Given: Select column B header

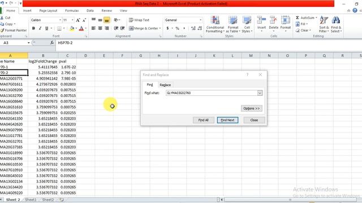Looking at the screenshot, I should click(x=43, y=56).
